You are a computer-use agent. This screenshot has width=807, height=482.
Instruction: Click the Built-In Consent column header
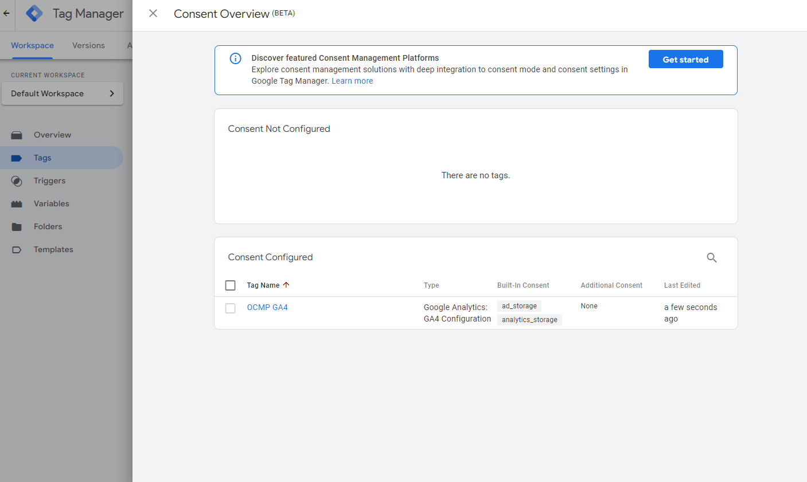523,285
